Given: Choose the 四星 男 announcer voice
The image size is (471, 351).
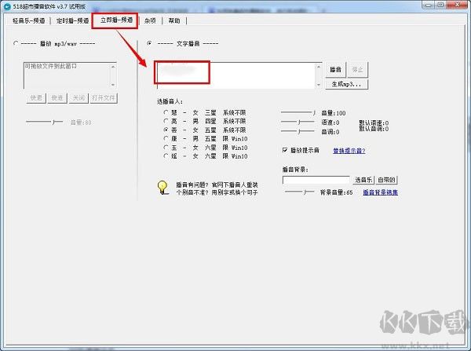Looking at the screenshot, I should (166, 121).
